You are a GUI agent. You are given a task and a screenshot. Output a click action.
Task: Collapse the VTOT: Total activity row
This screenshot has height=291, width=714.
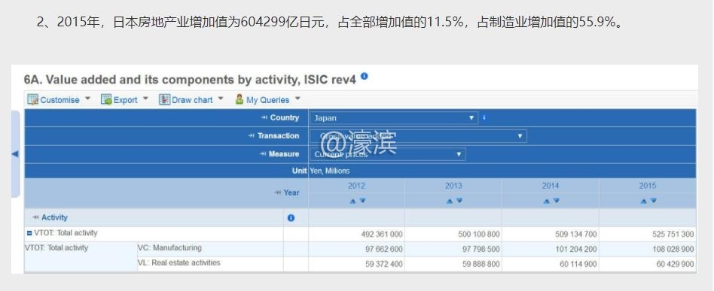click(x=29, y=233)
